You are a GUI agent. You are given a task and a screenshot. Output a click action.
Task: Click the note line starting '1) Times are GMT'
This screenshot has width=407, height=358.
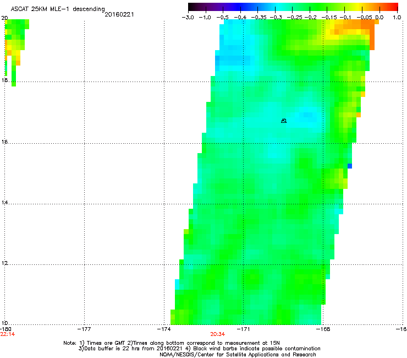[x=172, y=343]
